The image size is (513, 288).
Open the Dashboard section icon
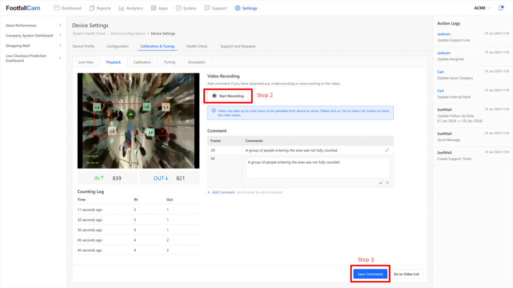pos(58,8)
